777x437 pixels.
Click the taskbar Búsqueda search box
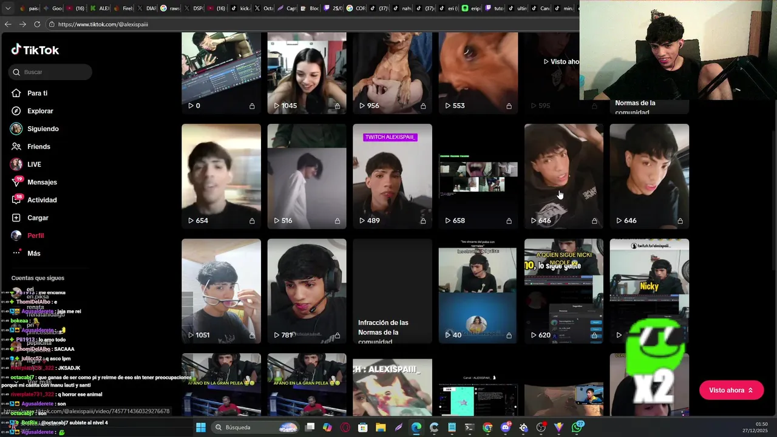point(256,427)
